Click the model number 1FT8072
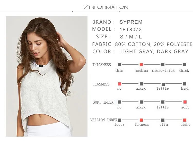 click(x=130, y=29)
